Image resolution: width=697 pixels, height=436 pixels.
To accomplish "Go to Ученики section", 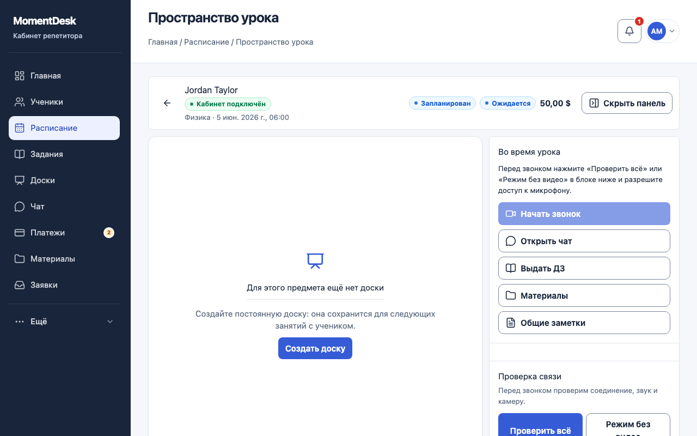I will [64, 102].
